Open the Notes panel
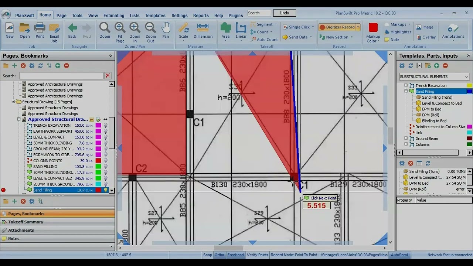This screenshot has height=266, width=473. click(57, 239)
